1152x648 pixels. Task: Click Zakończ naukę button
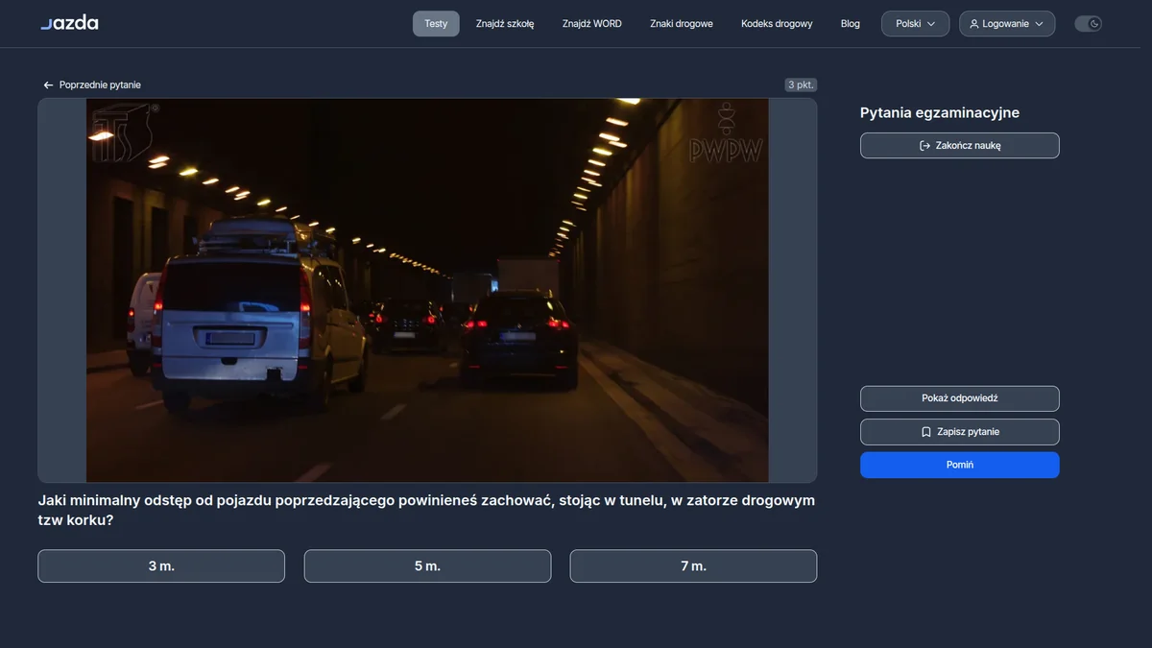(960, 146)
